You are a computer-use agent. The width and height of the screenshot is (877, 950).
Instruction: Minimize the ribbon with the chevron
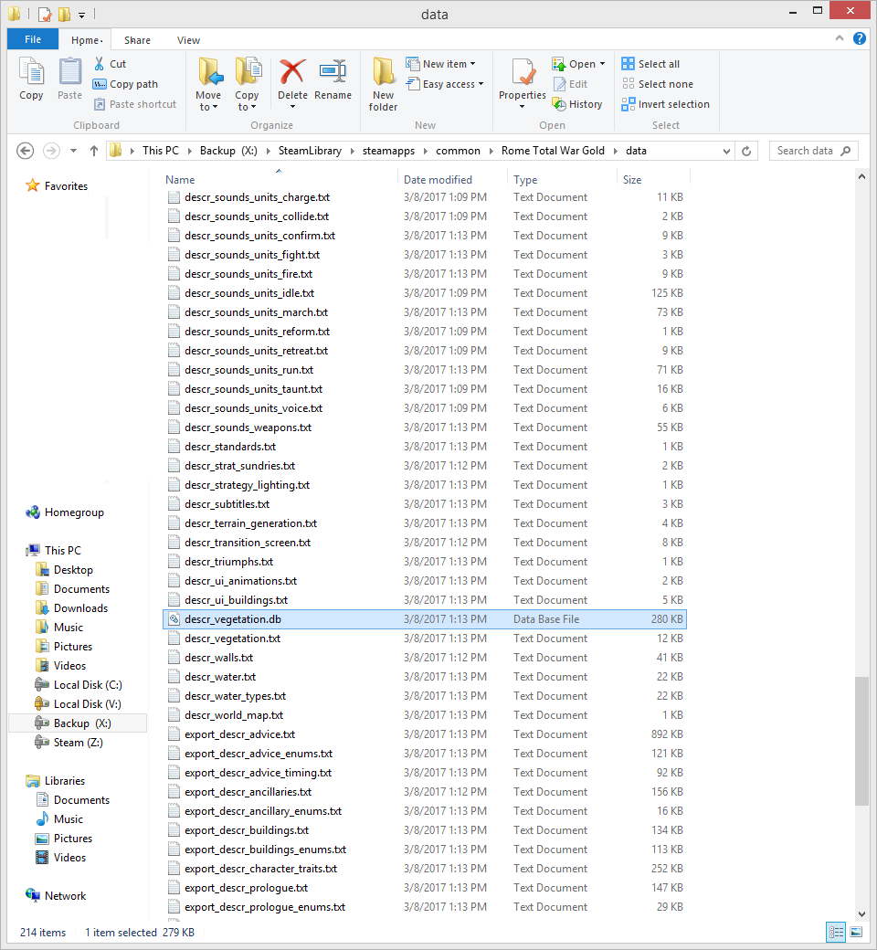tap(840, 38)
